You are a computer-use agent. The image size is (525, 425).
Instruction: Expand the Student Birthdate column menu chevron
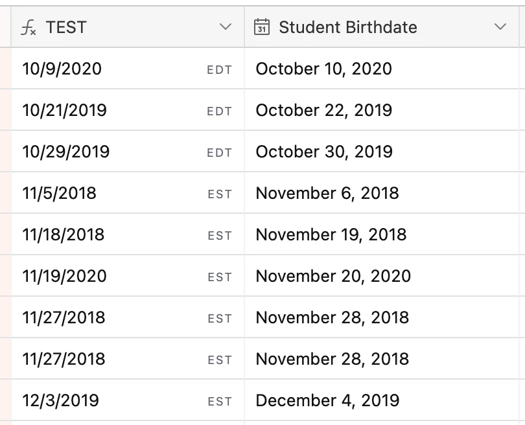click(x=500, y=27)
